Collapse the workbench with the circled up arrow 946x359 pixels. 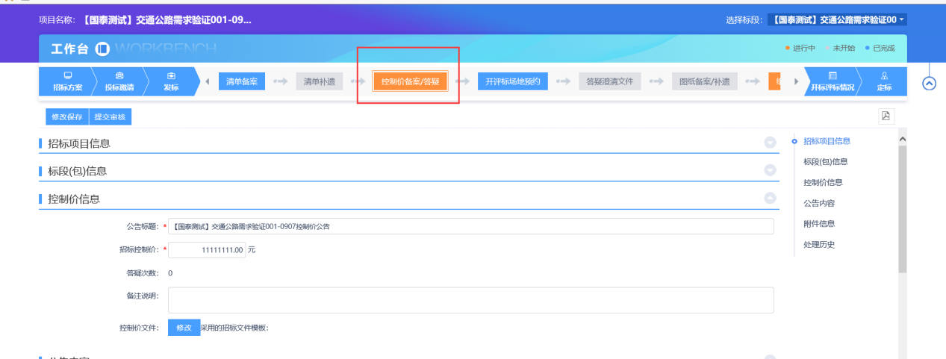929,84
